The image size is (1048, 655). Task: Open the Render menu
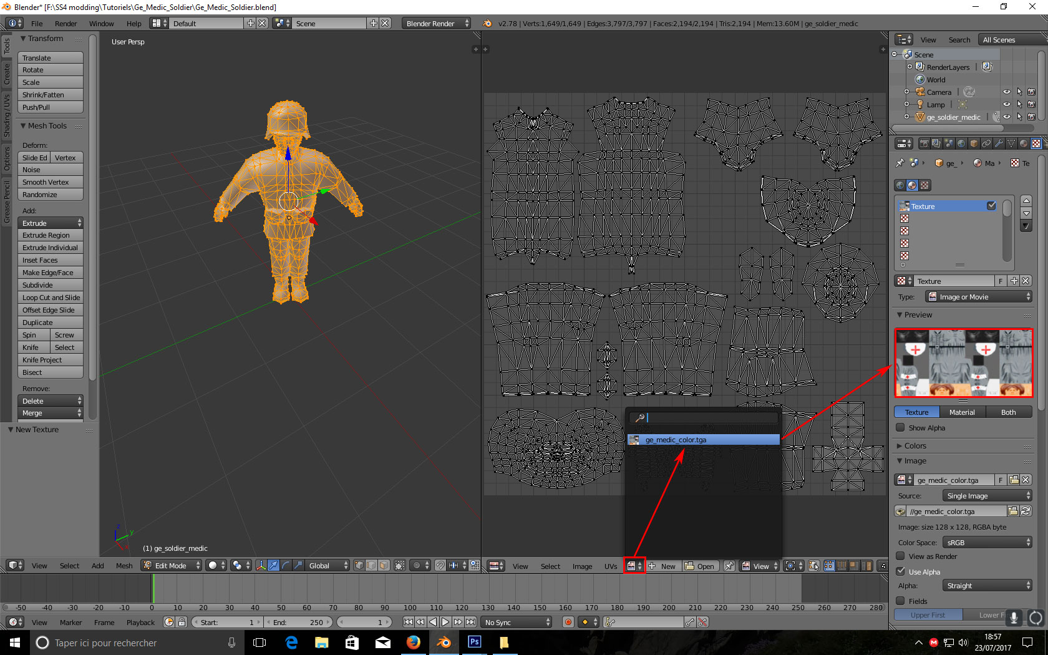point(65,23)
